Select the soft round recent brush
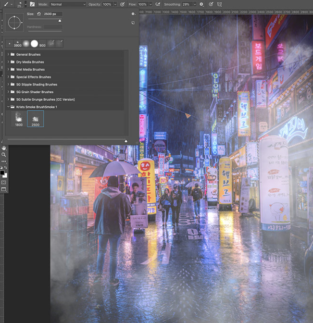 point(26,44)
